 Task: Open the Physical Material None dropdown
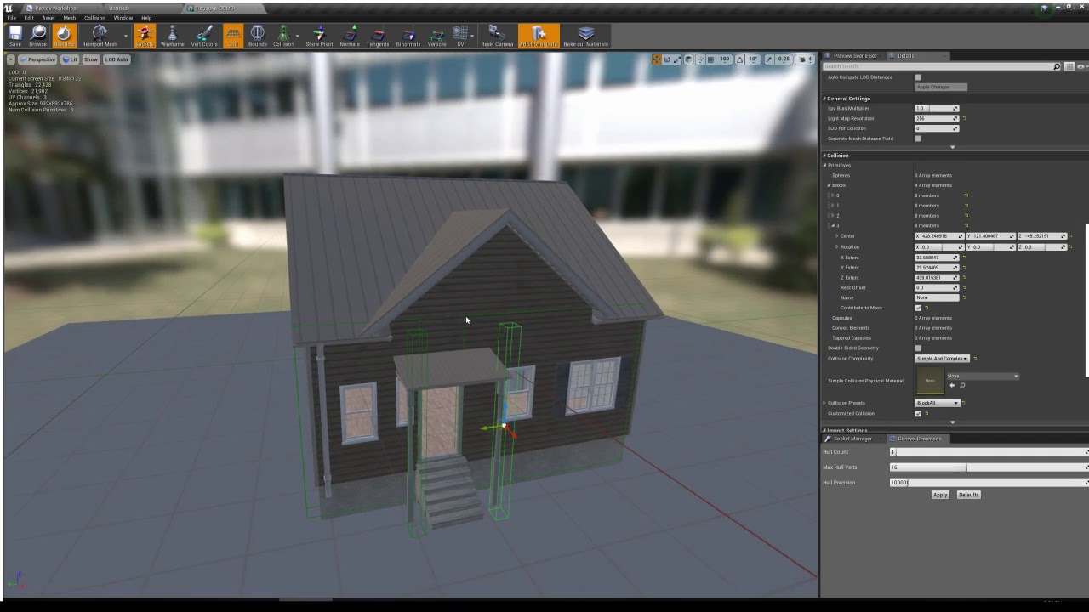[983, 376]
